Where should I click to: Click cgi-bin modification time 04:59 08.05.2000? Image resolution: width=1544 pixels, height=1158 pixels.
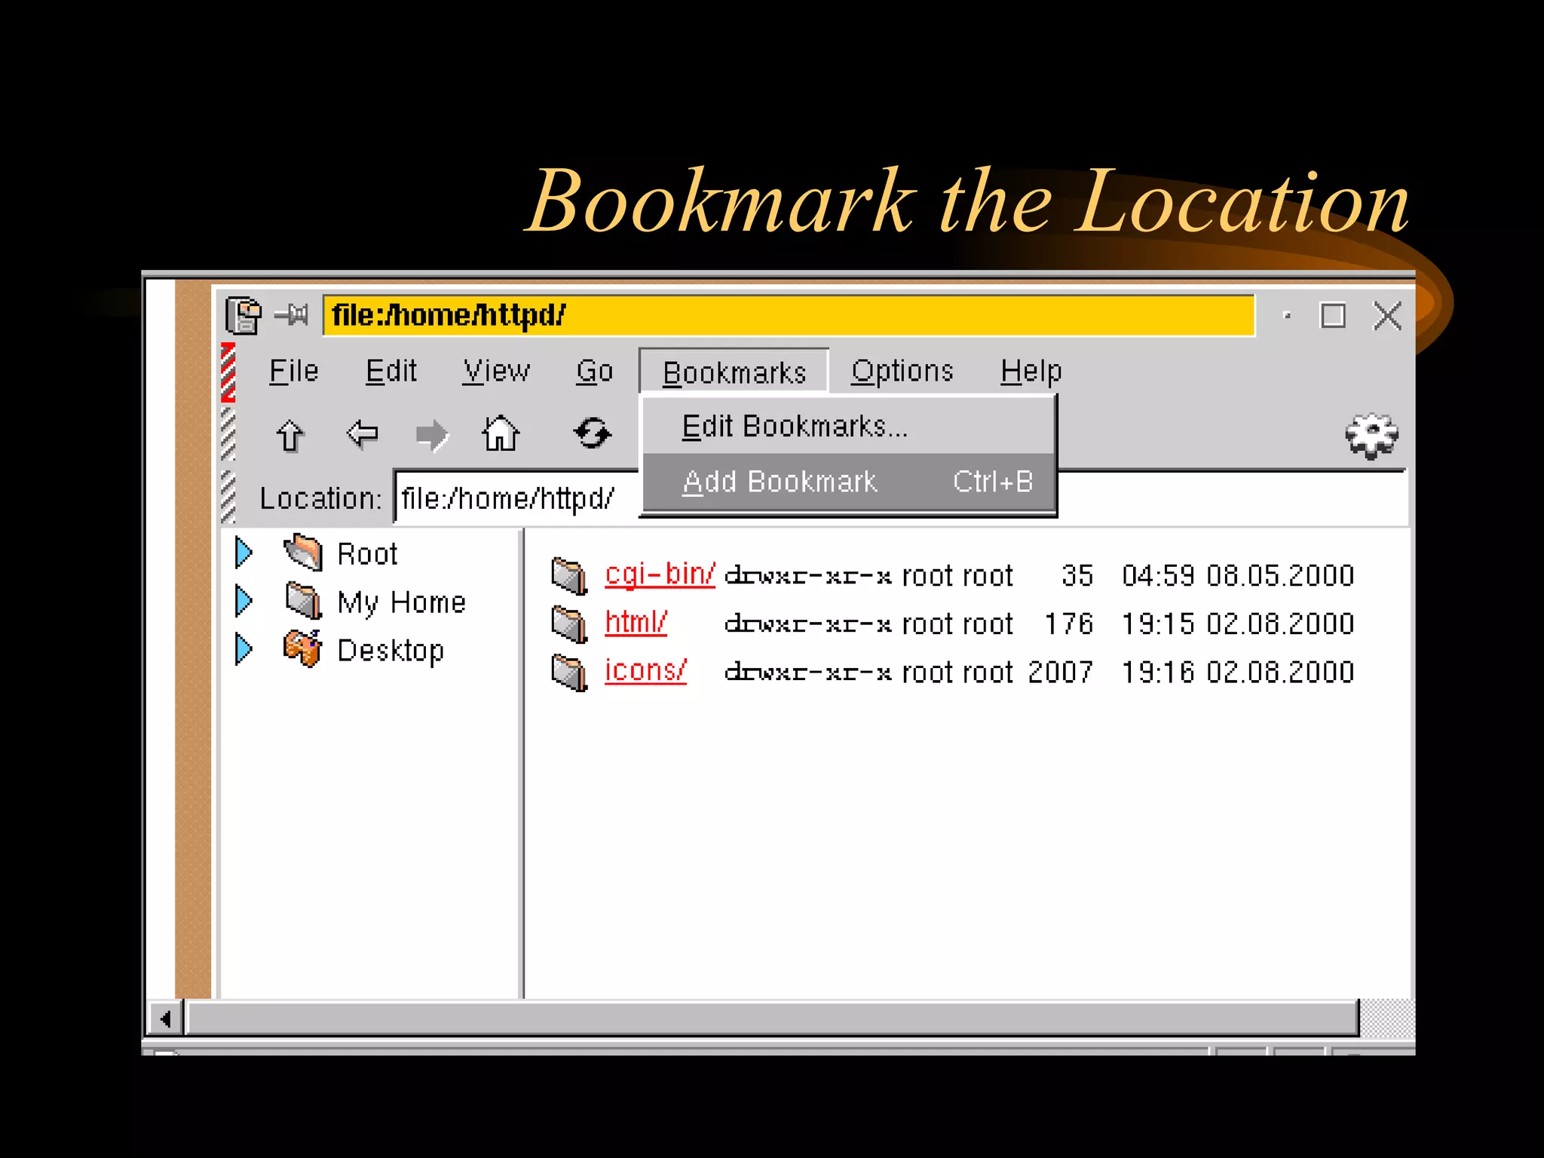tap(1238, 576)
